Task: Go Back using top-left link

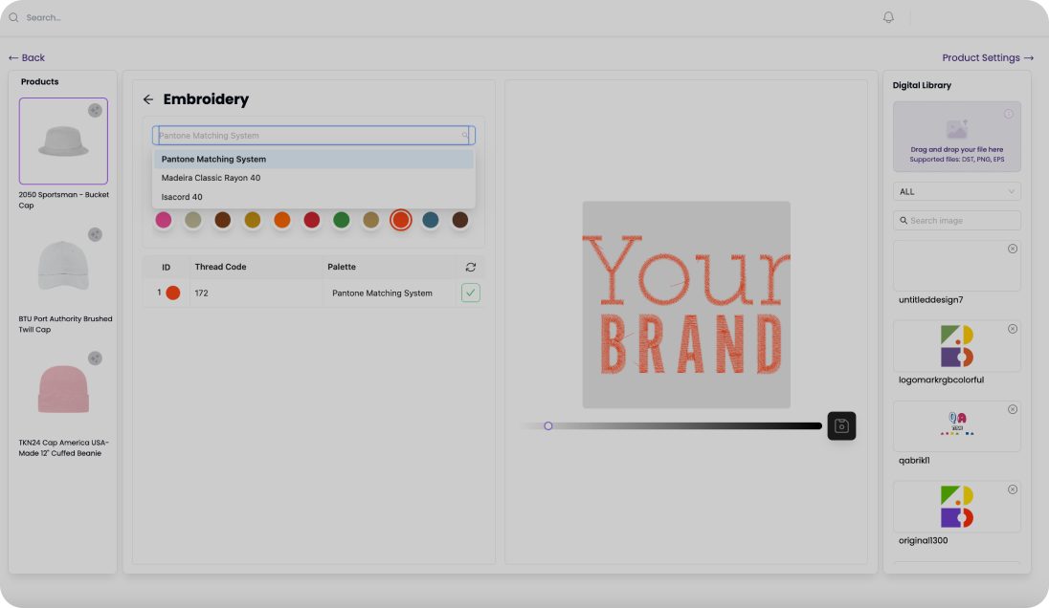Action: point(27,57)
